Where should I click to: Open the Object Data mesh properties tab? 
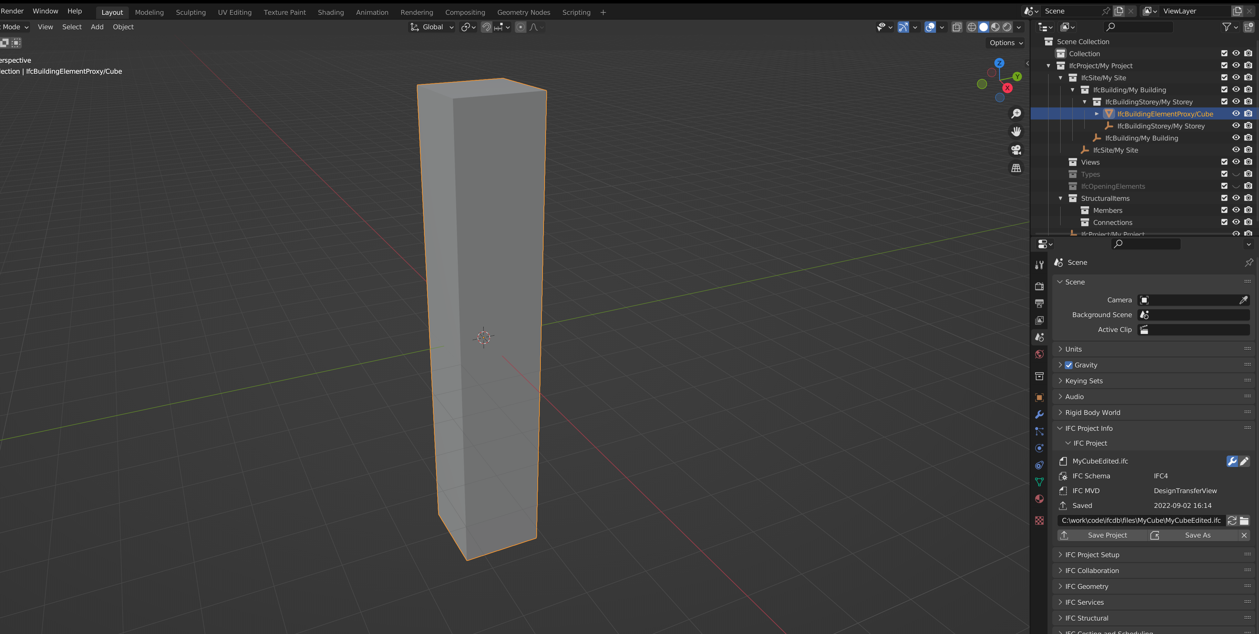tap(1039, 481)
